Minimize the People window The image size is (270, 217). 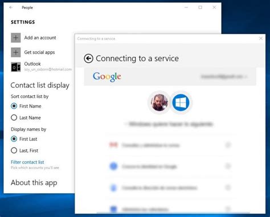click(x=186, y=7)
